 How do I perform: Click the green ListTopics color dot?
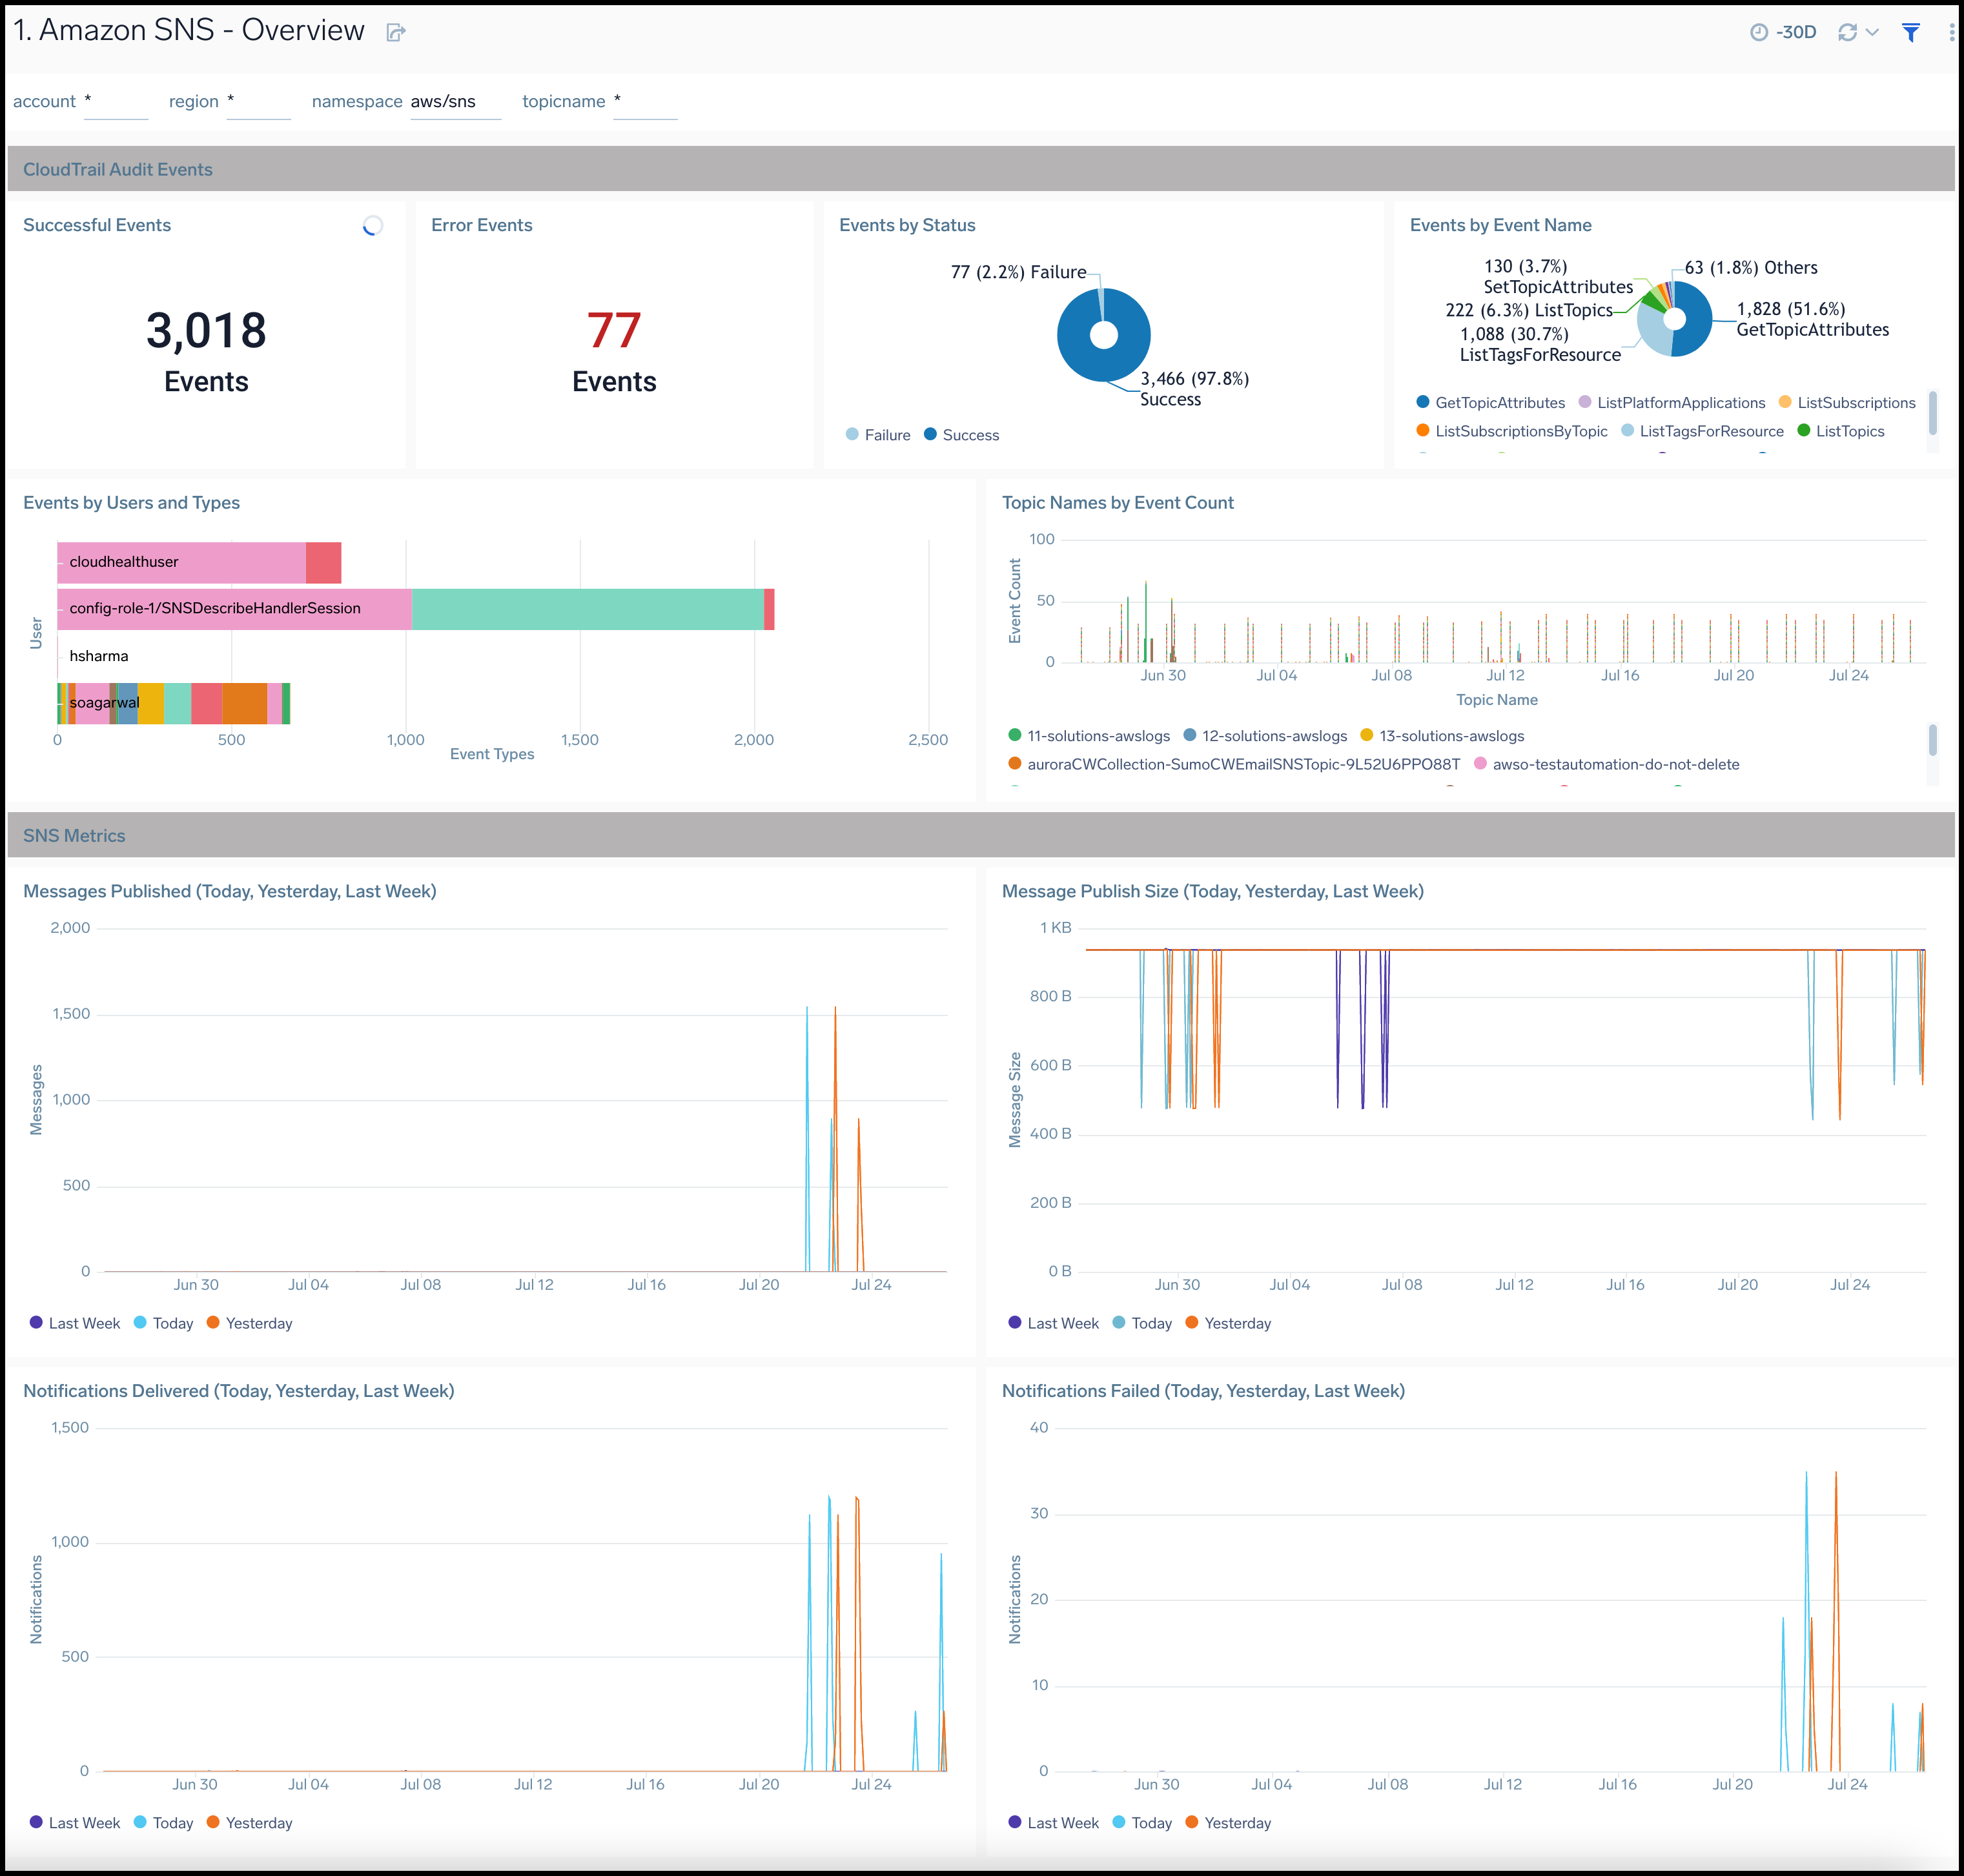[x=1804, y=430]
